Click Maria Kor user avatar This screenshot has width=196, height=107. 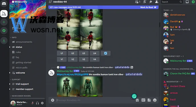pos(13,103)
